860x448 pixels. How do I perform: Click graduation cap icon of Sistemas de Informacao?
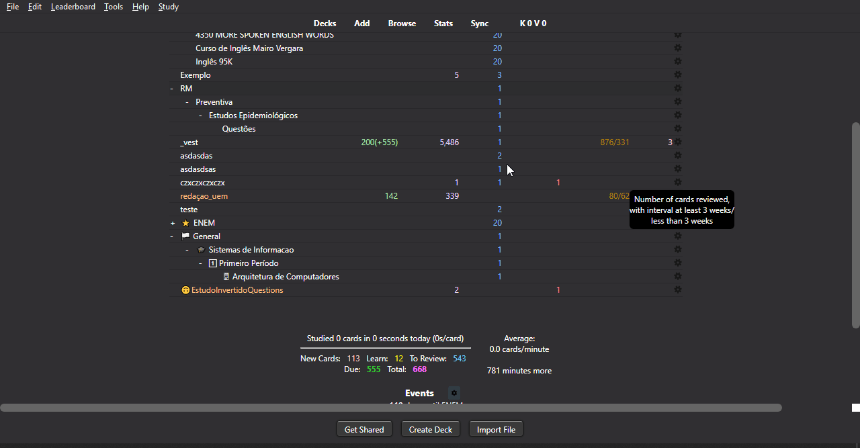[201, 250]
